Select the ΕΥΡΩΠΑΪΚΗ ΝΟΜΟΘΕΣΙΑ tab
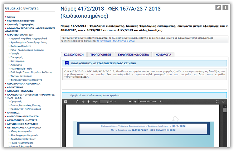The height and width of the screenshot is (151, 234). tap(133, 54)
